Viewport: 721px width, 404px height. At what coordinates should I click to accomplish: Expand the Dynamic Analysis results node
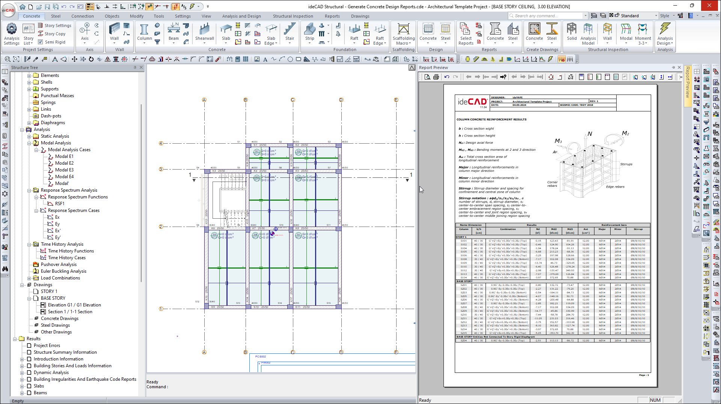click(22, 372)
